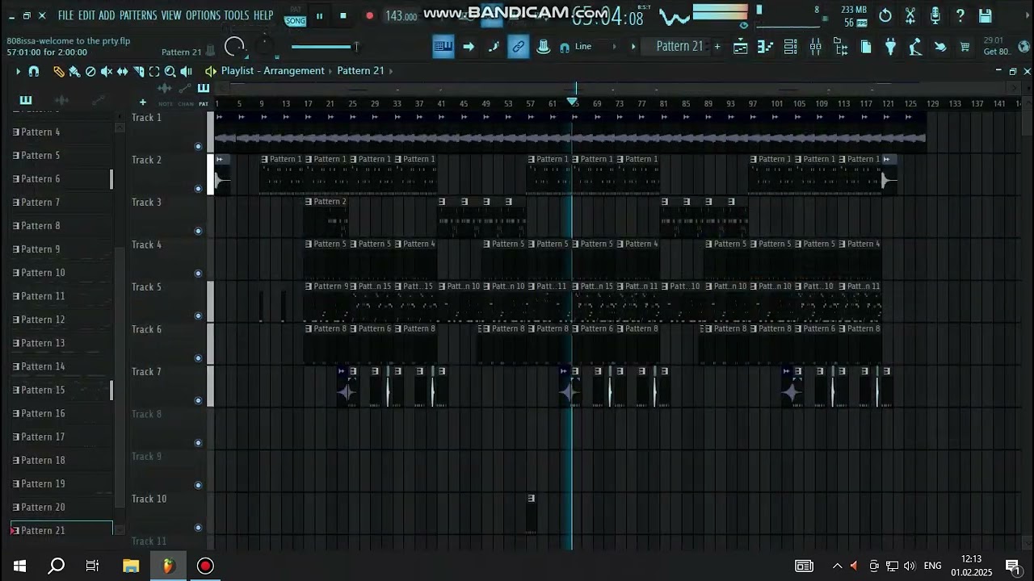Add new pattern with plus button
The height and width of the screenshot is (581, 1034).
click(x=717, y=47)
